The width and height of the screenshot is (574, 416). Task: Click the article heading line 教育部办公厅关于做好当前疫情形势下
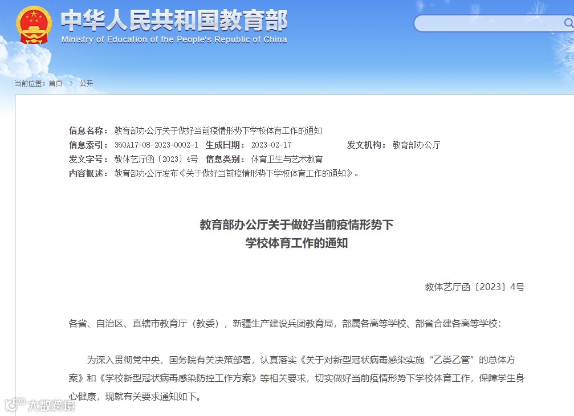(x=296, y=225)
